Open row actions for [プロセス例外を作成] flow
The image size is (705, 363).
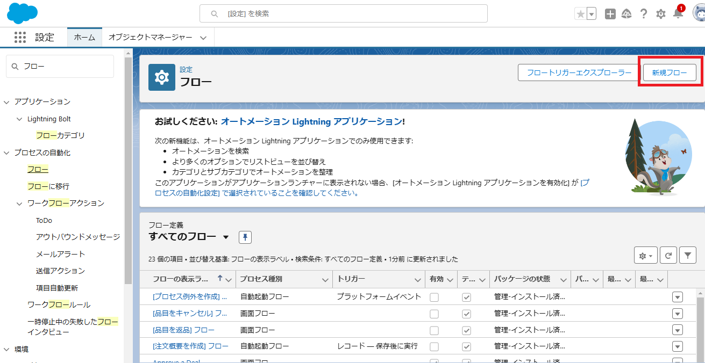tap(678, 297)
